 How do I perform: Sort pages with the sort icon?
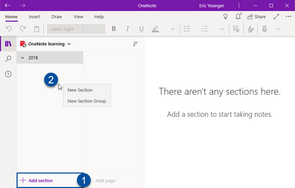136,44
